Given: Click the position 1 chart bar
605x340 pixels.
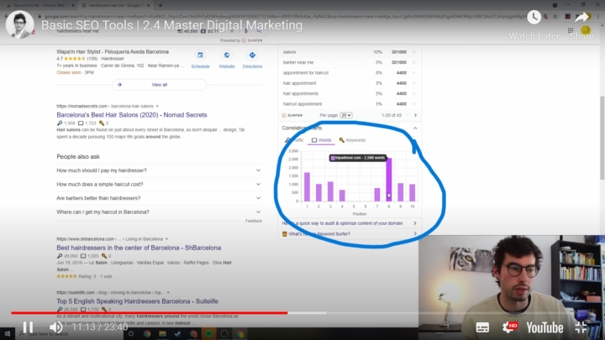Looking at the screenshot, I should click(308, 187).
